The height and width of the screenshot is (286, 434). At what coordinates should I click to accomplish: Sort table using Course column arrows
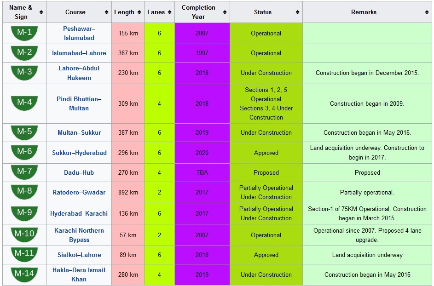(x=107, y=12)
